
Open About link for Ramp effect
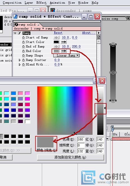tap(88, 33)
